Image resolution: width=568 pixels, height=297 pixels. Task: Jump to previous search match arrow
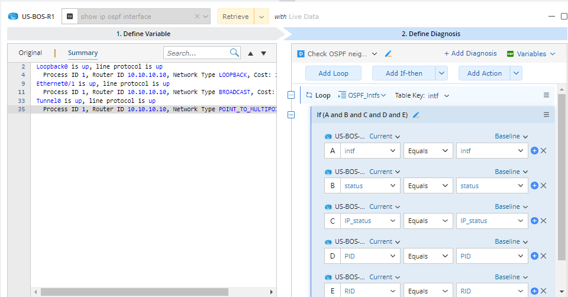click(251, 53)
